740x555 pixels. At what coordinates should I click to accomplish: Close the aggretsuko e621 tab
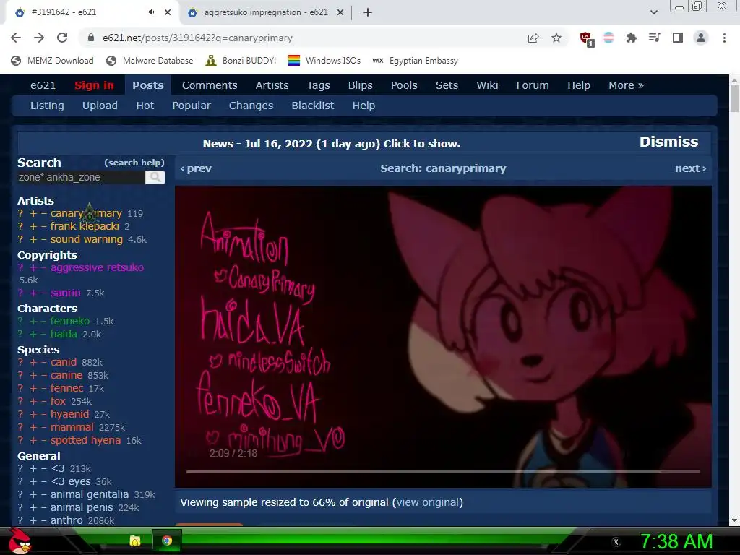coord(340,12)
